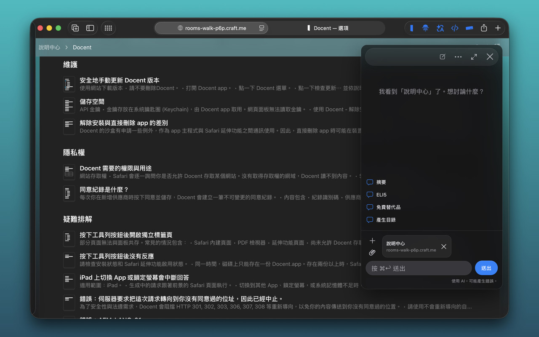
Task: Click the Docent breadcrumb item
Action: pyautogui.click(x=82, y=48)
